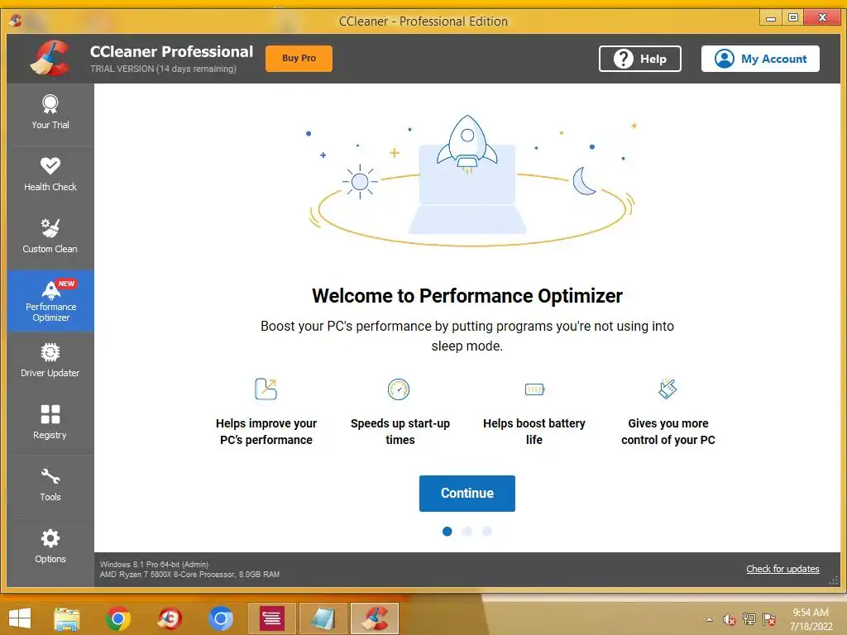
Task: Open Driver Updater
Action: pyautogui.click(x=50, y=362)
